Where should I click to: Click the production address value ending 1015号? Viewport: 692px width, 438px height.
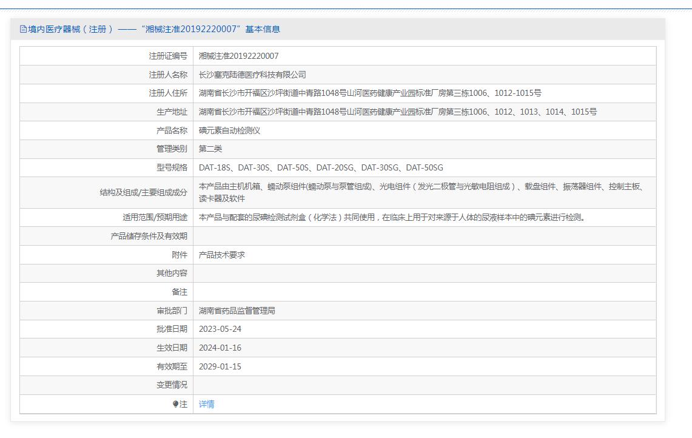pos(397,112)
